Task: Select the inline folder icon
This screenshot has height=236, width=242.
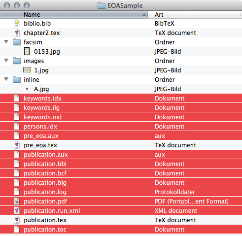Action: tap(17, 79)
